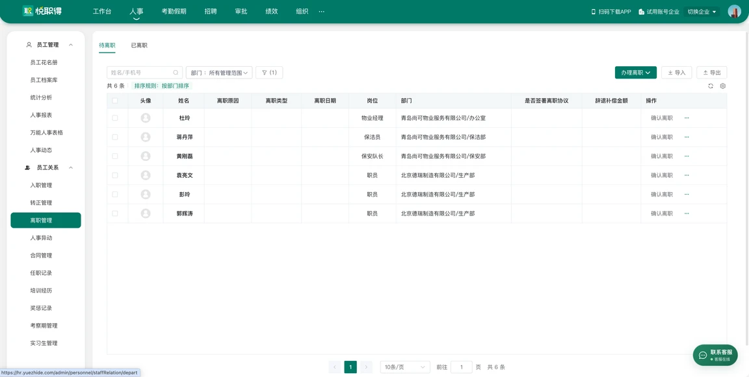The image size is (749, 377).
Task: Open 组织 in top navigation
Action: [x=302, y=12]
